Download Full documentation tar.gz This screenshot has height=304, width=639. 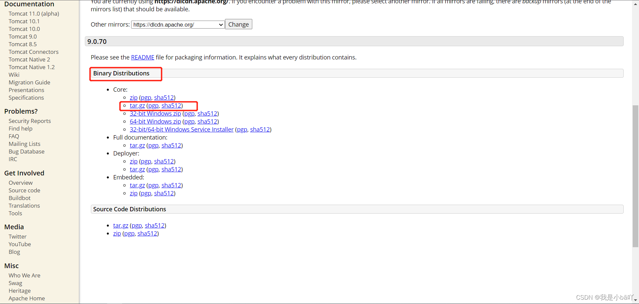coord(137,146)
